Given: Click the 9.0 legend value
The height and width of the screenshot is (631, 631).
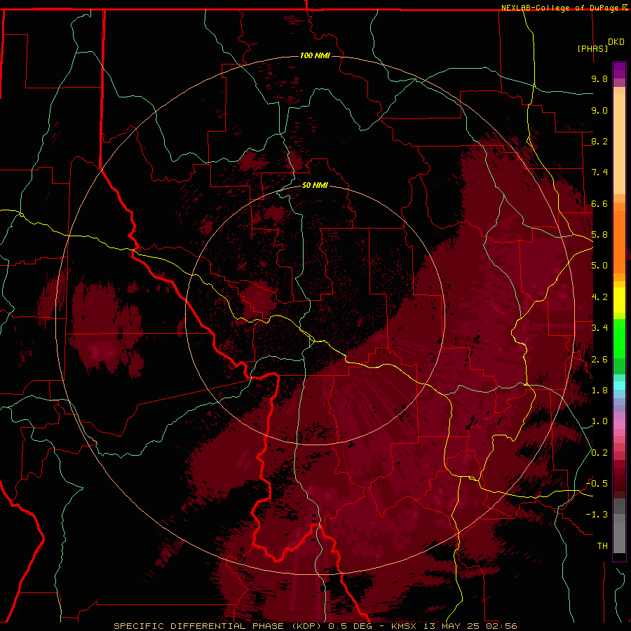Looking at the screenshot, I should point(599,110).
